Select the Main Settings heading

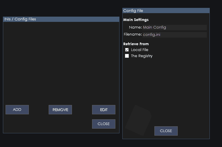(136, 20)
